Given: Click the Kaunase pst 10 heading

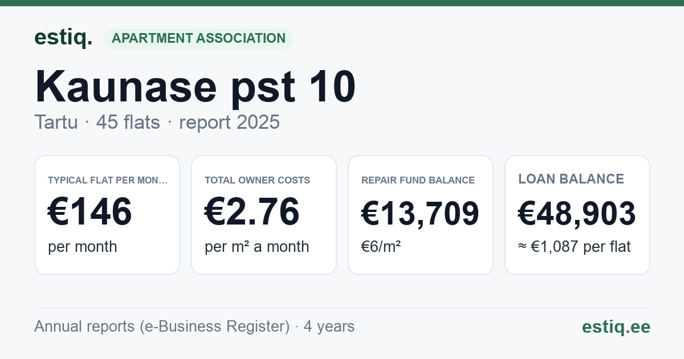Looking at the screenshot, I should click(x=196, y=86).
